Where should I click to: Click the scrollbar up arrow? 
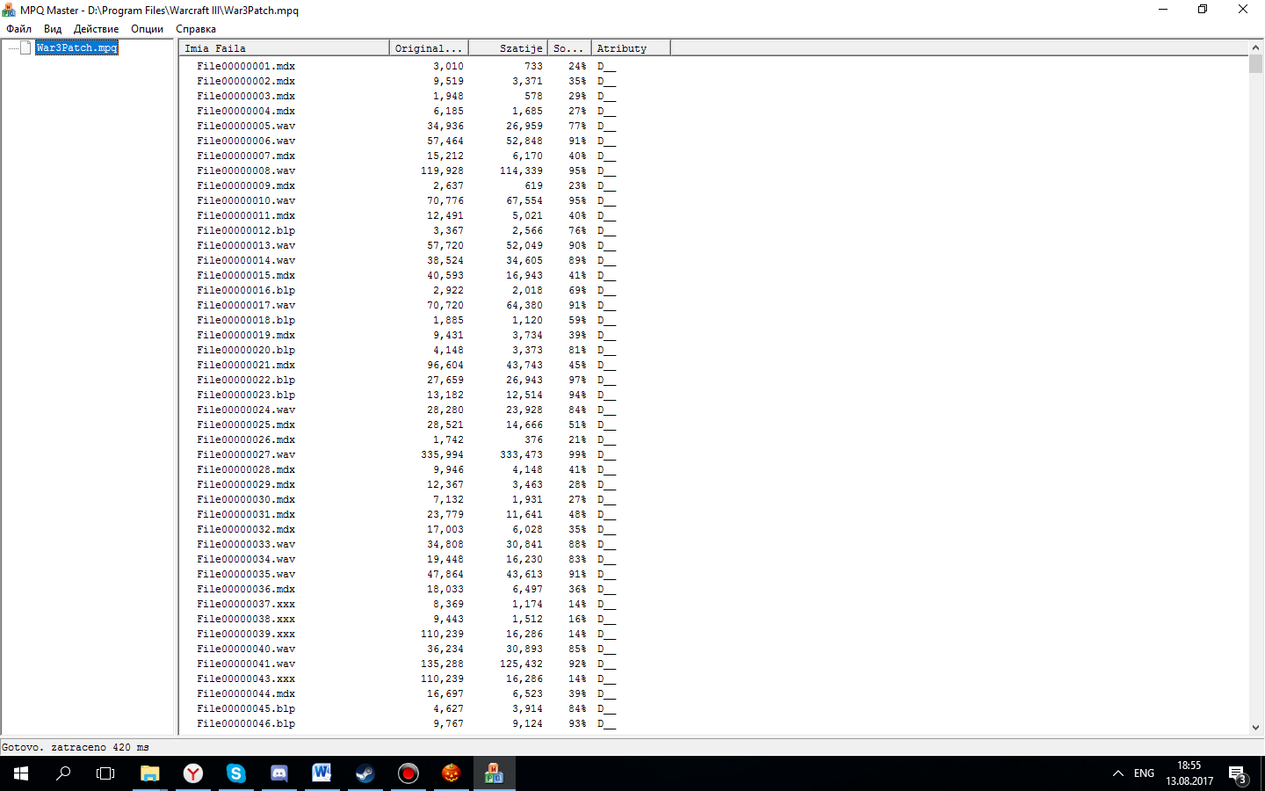1255,47
